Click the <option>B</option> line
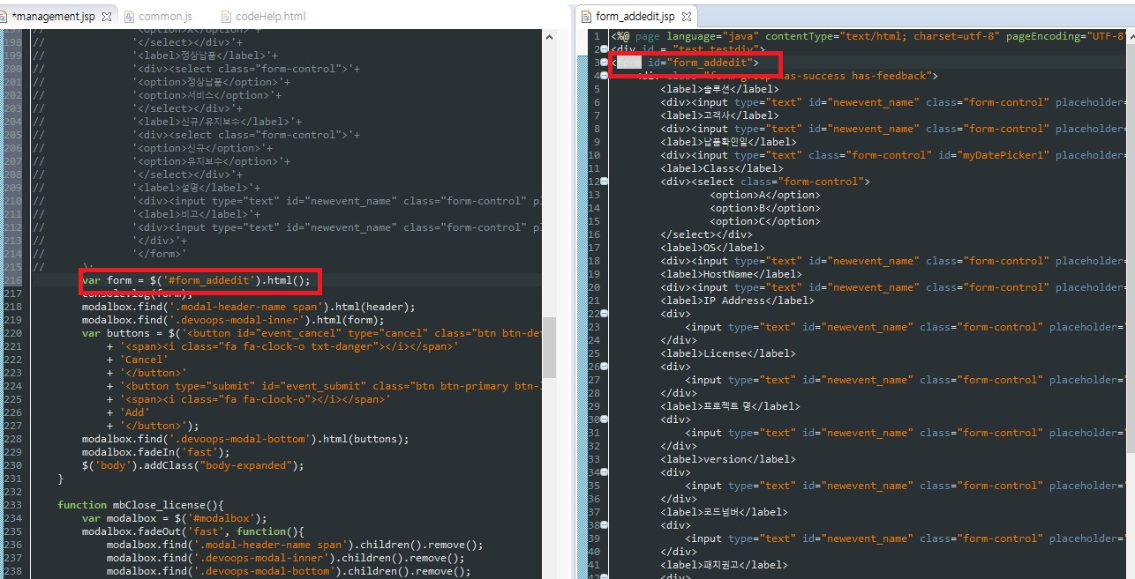The image size is (1135, 579). pyautogui.click(x=764, y=208)
